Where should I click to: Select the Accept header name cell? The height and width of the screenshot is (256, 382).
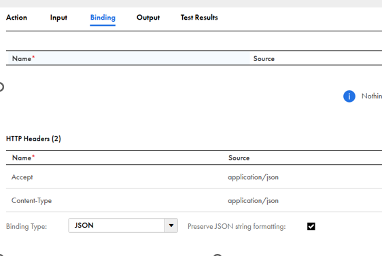click(22, 177)
